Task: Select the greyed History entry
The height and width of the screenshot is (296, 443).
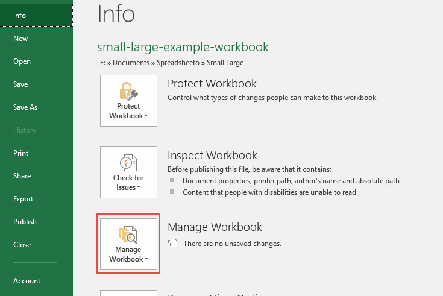Action: point(25,130)
